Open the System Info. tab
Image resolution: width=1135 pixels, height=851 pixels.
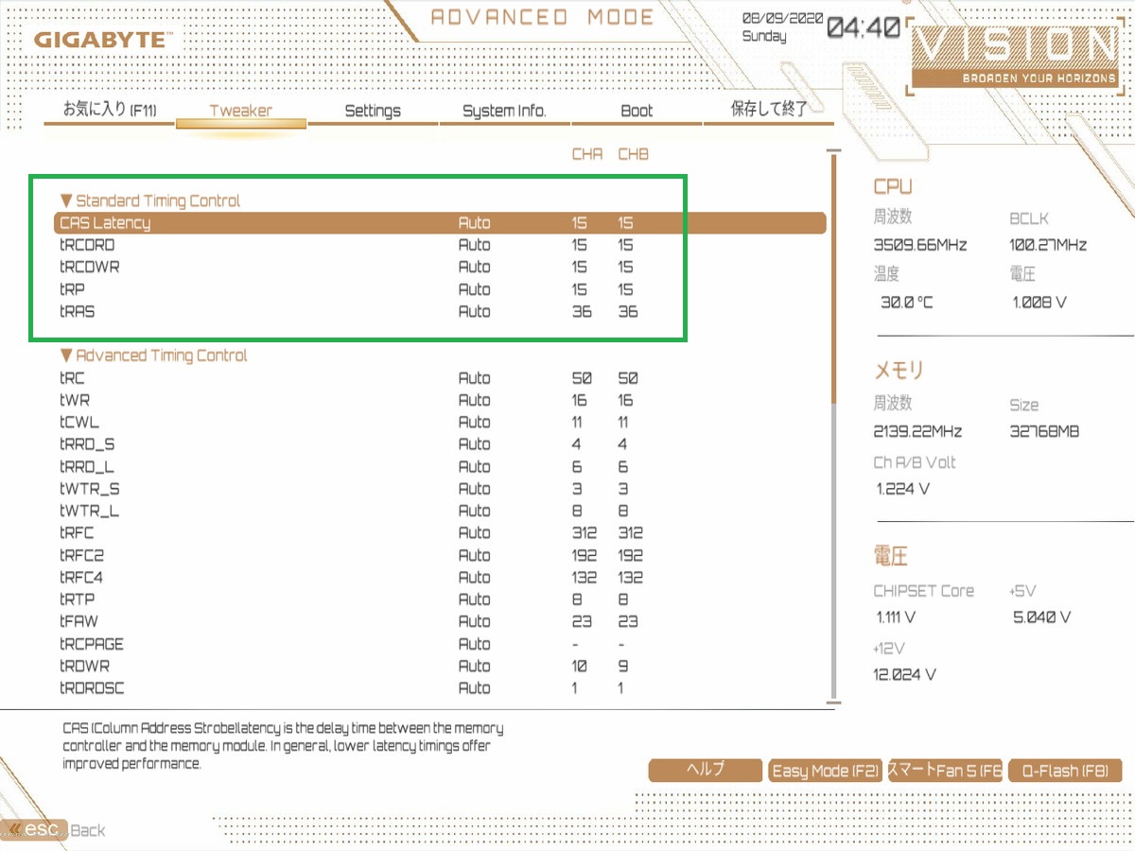point(504,111)
